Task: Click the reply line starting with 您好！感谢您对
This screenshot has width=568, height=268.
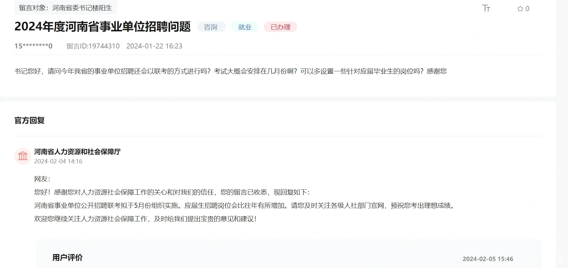Action: (172, 192)
